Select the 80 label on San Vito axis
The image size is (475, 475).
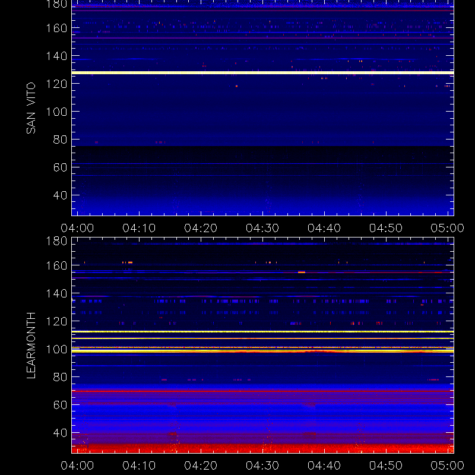(60, 140)
